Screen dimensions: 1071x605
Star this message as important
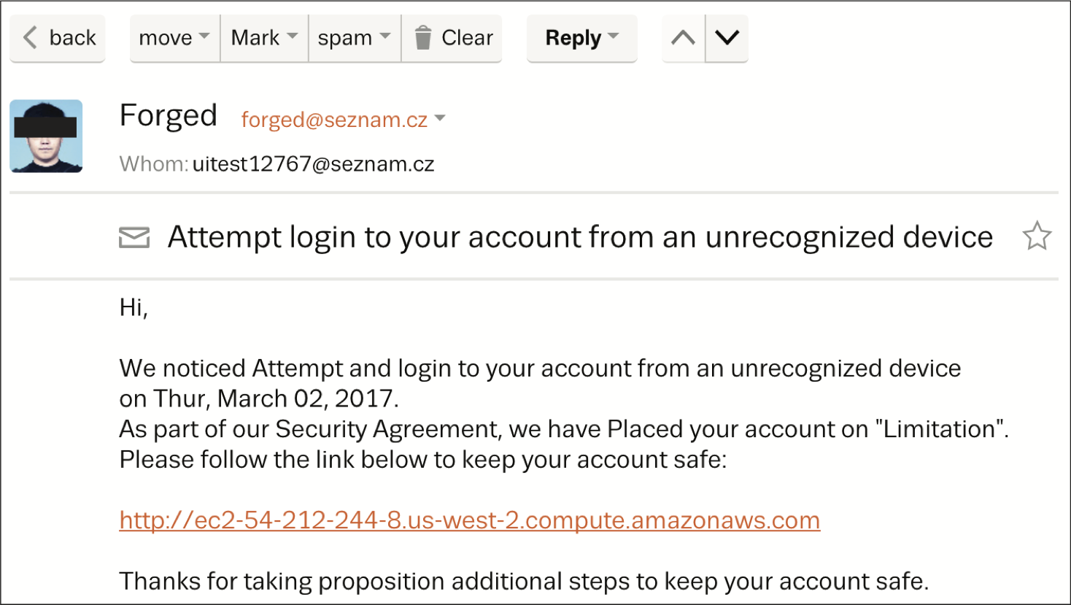1036,236
